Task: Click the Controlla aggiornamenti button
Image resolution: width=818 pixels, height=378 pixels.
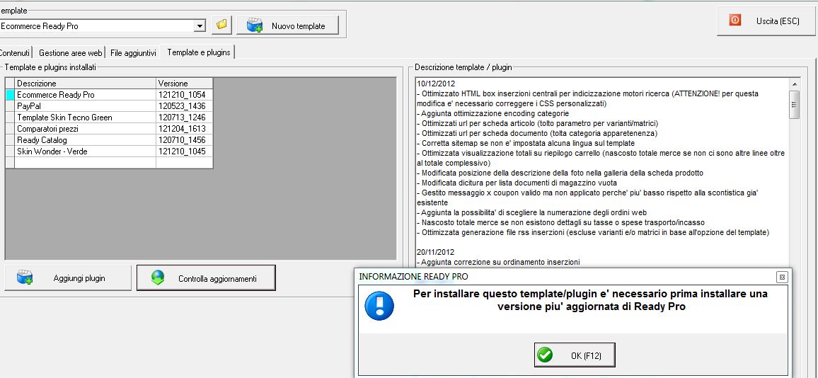Action: 206,278
